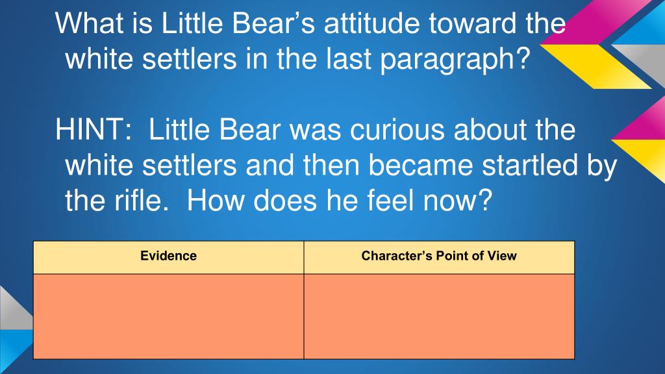
Task: Click the word "rifle" in the hint
Action: tap(135, 200)
